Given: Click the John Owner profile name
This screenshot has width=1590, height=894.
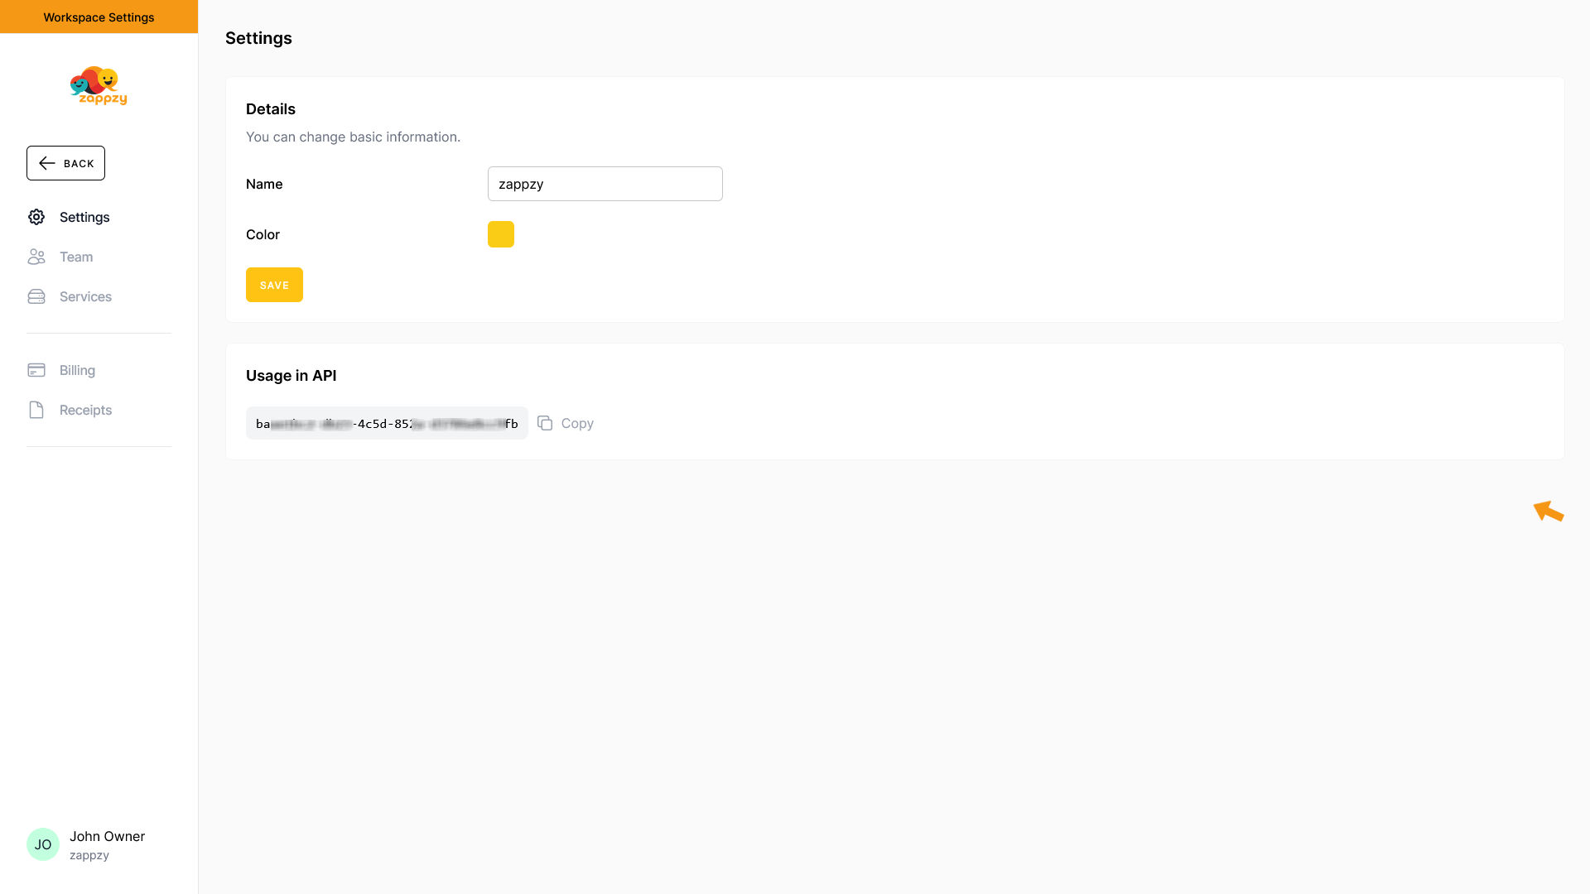Looking at the screenshot, I should pos(107,836).
